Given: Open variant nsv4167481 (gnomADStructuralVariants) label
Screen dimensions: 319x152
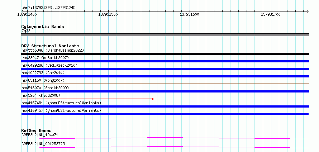Looking at the screenshot, I should coord(61,103).
